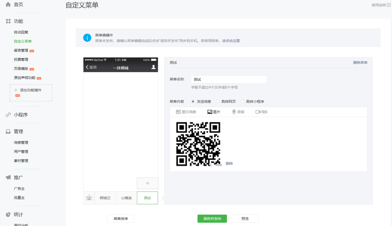The height and width of the screenshot is (226, 392).
Task: Click the 一抹倾城 title in phone header
Action: click(121, 68)
